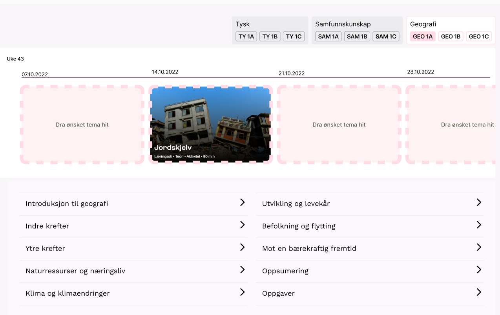Expand Naturressurser og næringsliv chevron

242,269
